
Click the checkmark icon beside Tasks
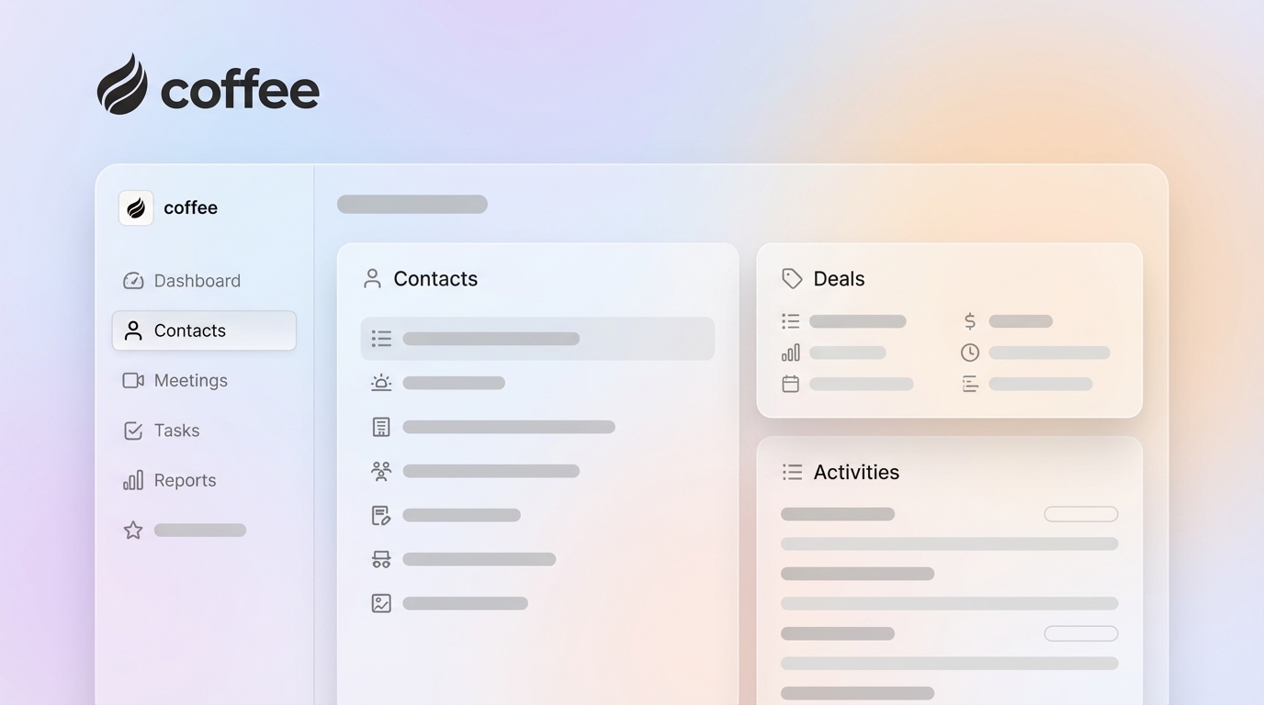133,430
